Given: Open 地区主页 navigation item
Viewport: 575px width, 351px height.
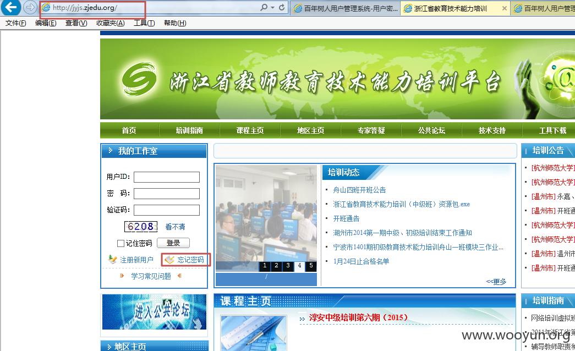Looking at the screenshot, I should [310, 130].
